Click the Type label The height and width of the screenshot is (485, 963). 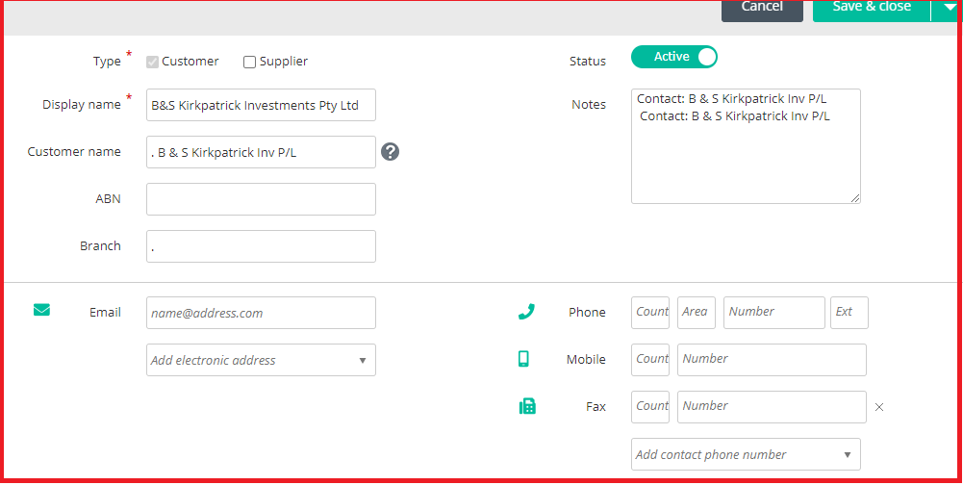tap(107, 62)
